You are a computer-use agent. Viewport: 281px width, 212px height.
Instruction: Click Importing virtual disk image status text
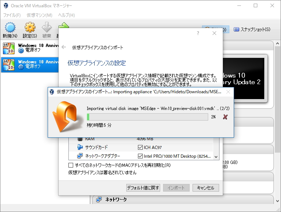click(158, 108)
